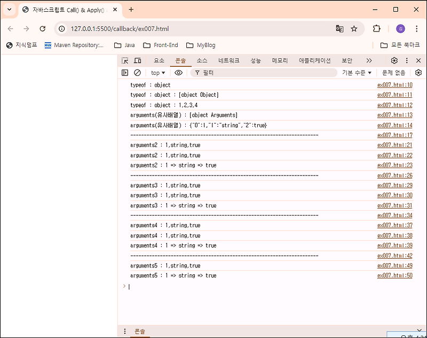Switch to the 소스 panel tab
427x338 pixels.
(x=201, y=60)
